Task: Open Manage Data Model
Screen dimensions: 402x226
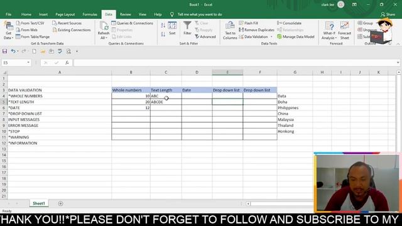Action: coord(296,37)
